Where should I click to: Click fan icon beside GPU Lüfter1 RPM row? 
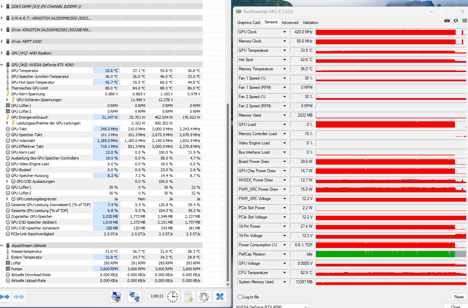click(8, 106)
